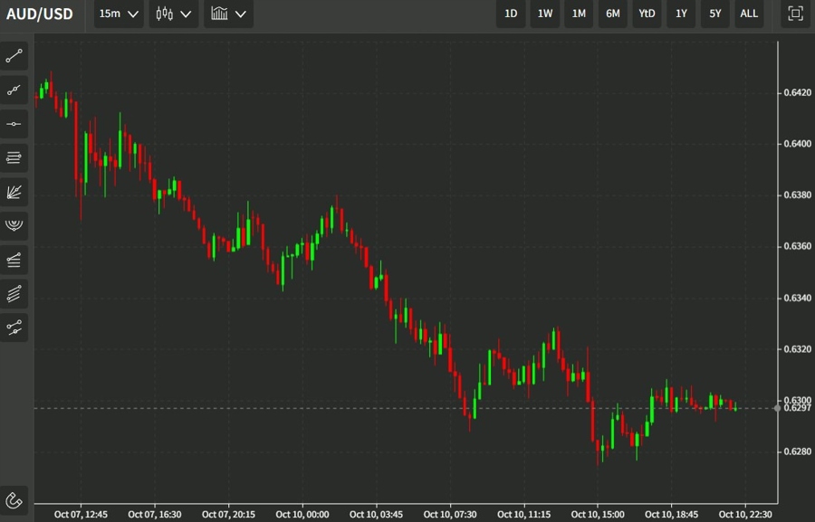
Task: Click the Oct 10, 07:30 time label
Action: pos(449,514)
